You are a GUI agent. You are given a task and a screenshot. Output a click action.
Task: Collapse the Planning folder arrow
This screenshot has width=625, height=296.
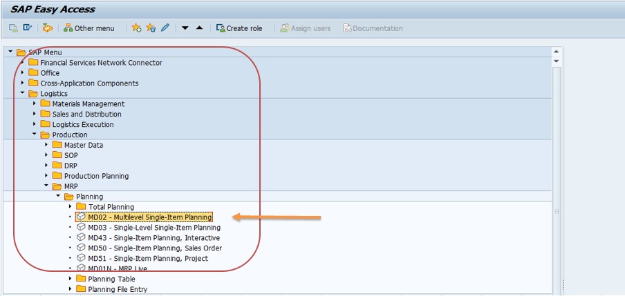click(x=58, y=196)
